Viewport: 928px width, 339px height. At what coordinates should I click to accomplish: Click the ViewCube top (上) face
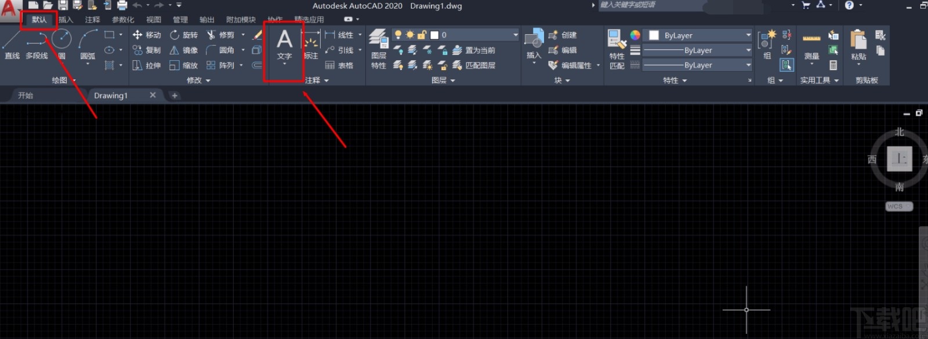point(899,158)
